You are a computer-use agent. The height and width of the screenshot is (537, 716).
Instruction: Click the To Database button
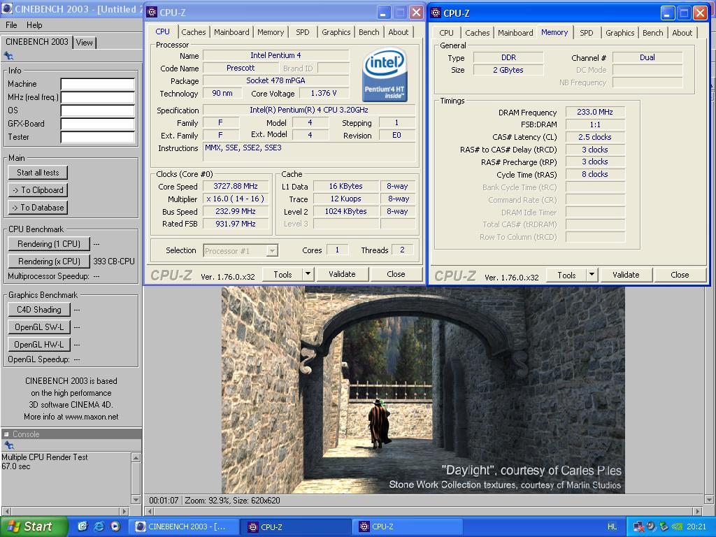coord(38,207)
